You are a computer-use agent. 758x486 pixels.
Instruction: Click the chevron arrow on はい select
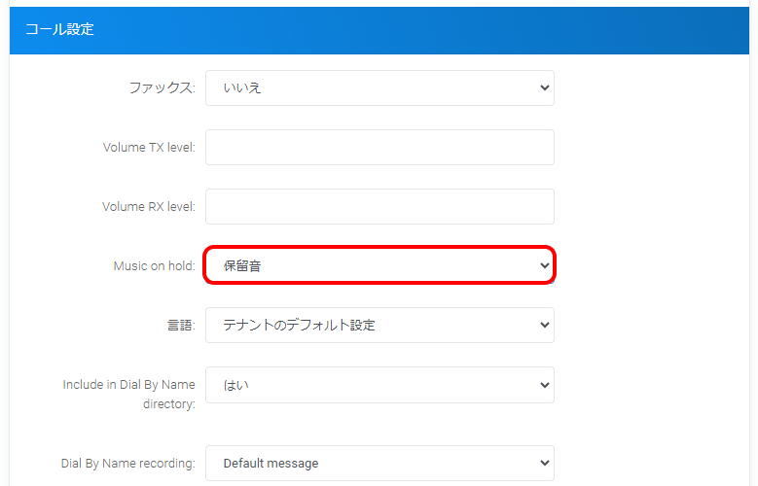[543, 385]
